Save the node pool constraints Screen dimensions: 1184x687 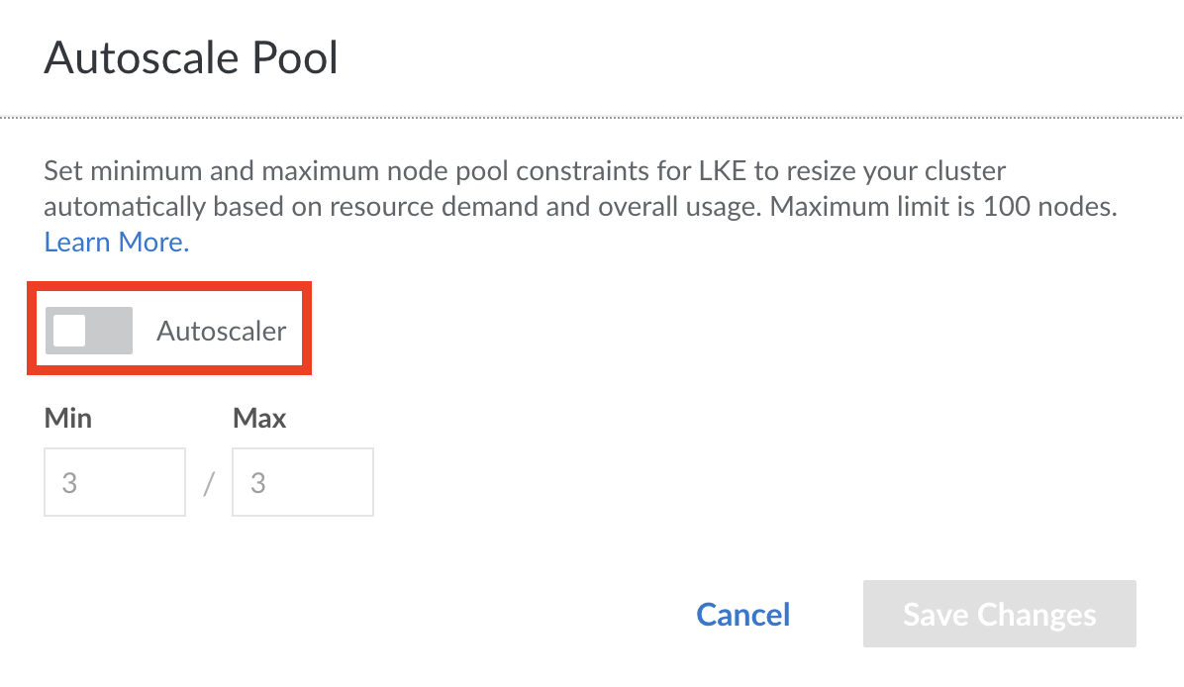click(999, 614)
